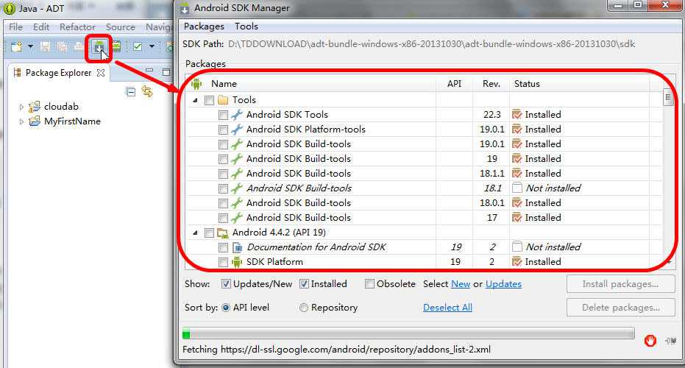The width and height of the screenshot is (685, 368).
Task: Open the Packages menu in SDK Manager
Action: pos(204,26)
